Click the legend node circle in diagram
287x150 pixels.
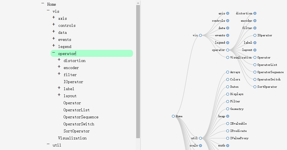pos(228,43)
